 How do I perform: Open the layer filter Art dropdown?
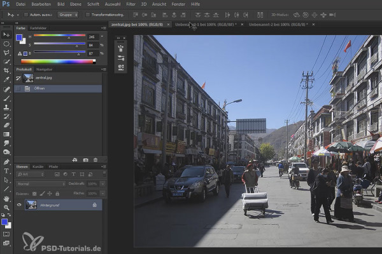point(31,174)
